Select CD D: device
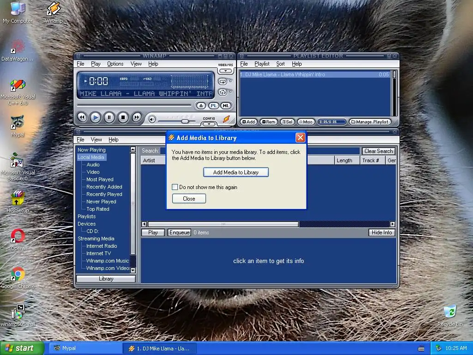The width and height of the screenshot is (473, 355). (x=92, y=231)
